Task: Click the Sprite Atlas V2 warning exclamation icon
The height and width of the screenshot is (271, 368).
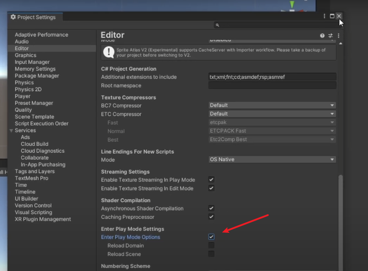Action: pos(109,52)
